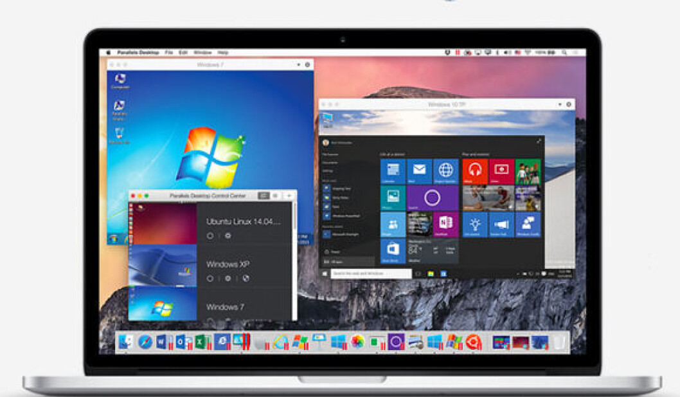Select the Computer icon on the Windows 7 desktop
Screen dimensions: 680x397
click(x=120, y=81)
